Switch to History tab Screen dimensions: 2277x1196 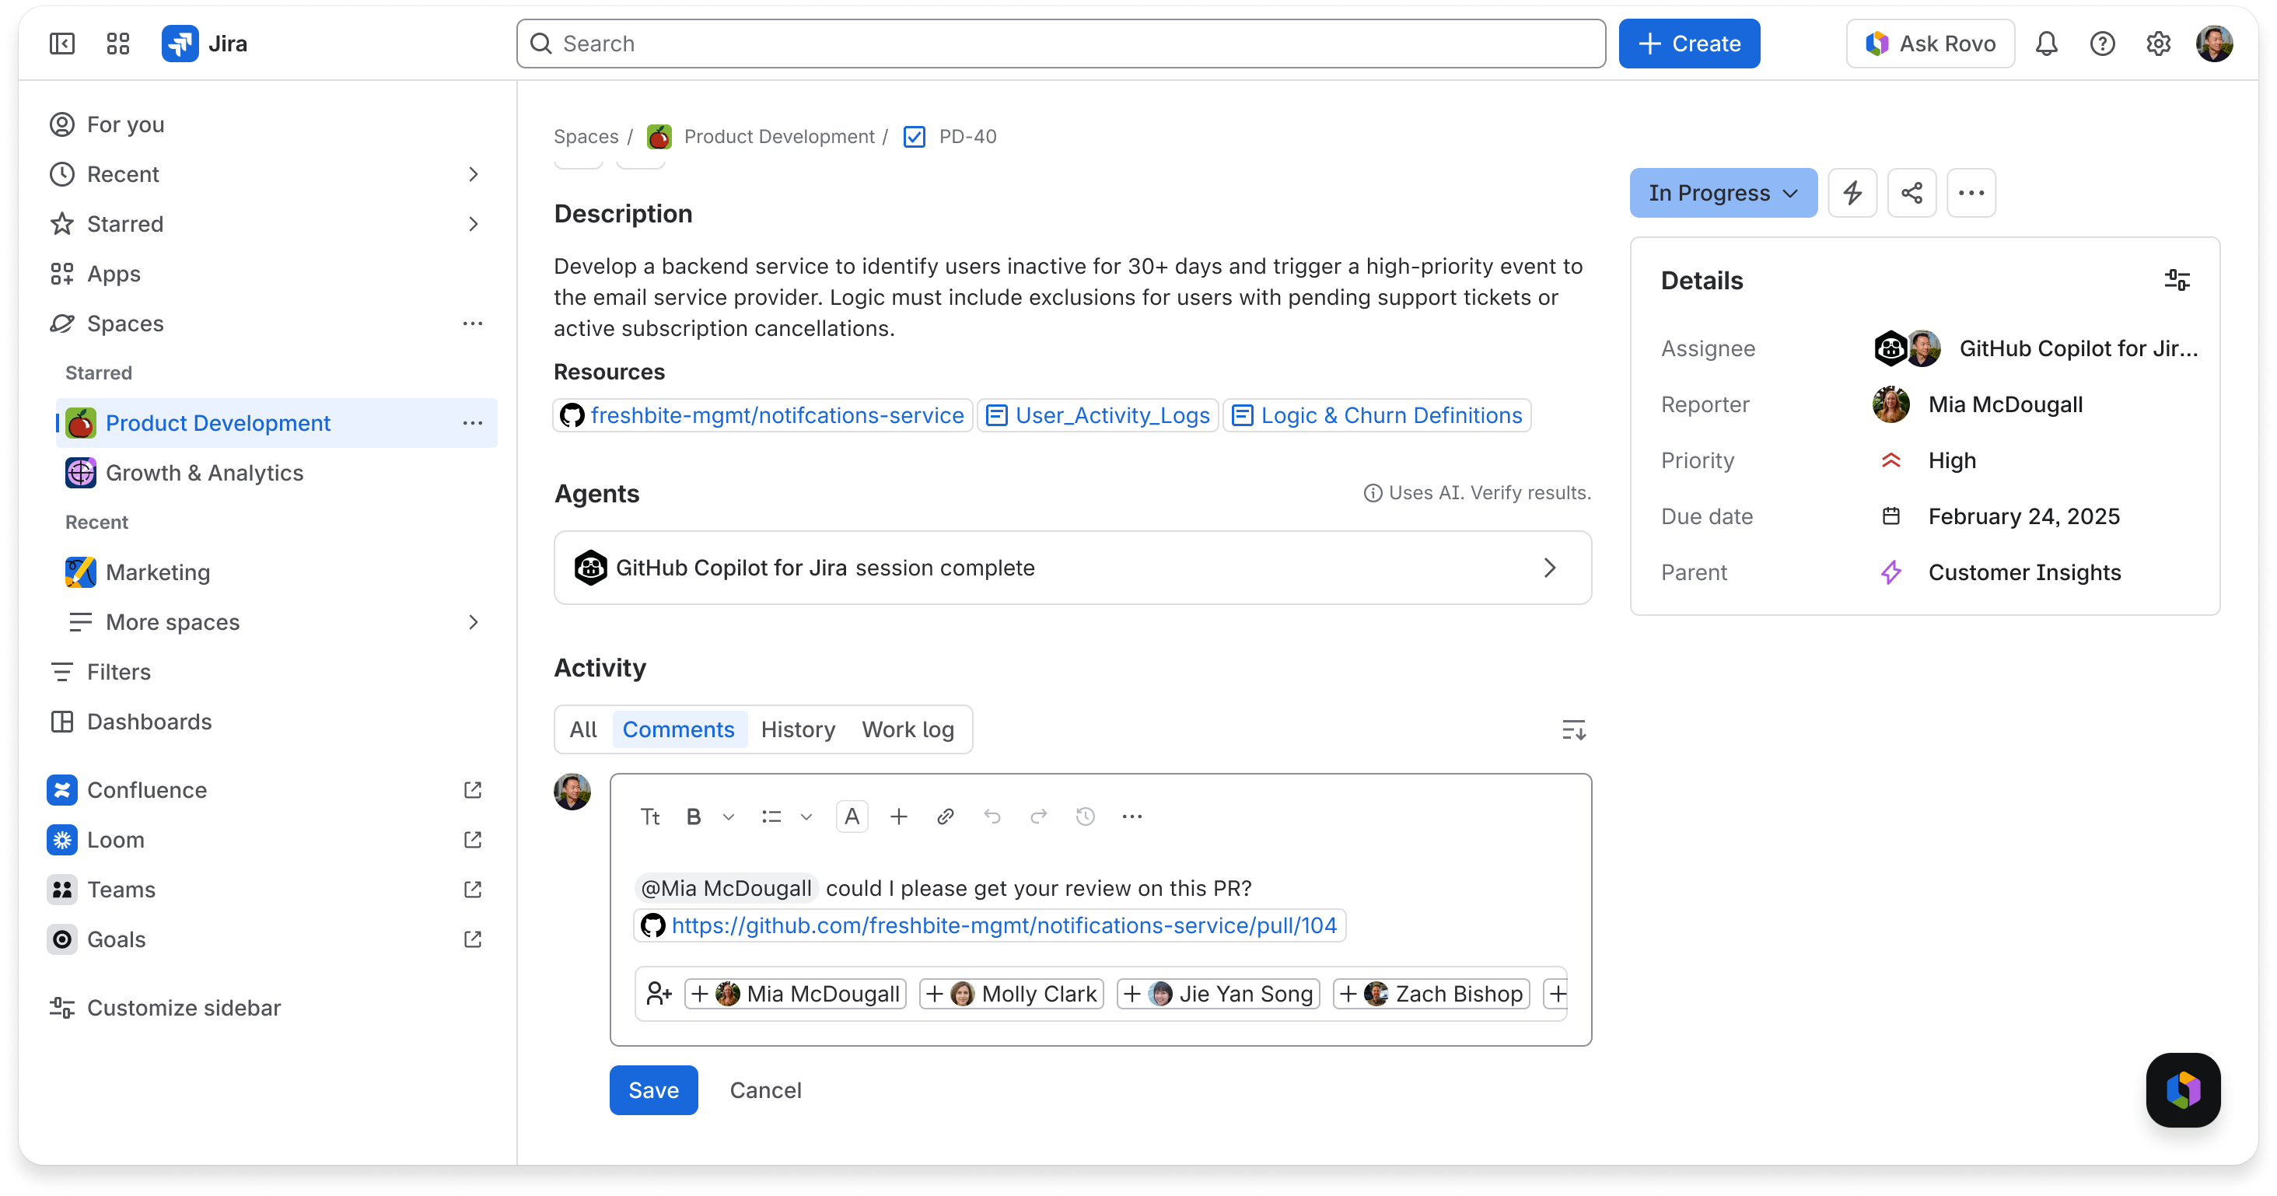[x=797, y=729]
